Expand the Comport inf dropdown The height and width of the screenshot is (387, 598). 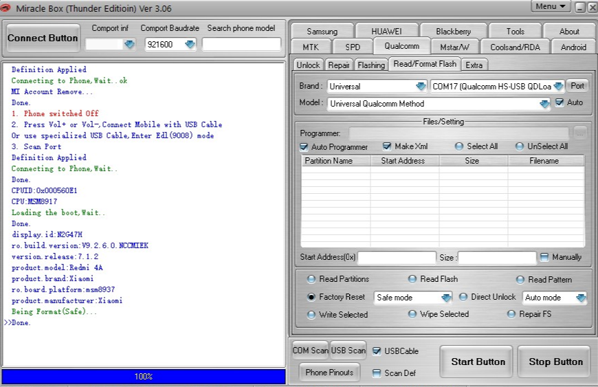pyautogui.click(x=130, y=45)
